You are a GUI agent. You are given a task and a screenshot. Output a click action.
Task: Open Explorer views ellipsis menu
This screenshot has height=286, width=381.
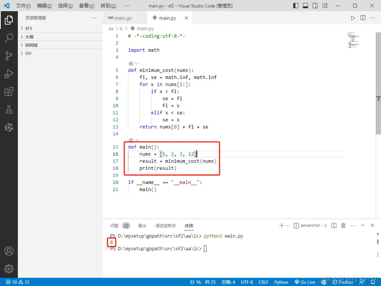tap(94, 18)
